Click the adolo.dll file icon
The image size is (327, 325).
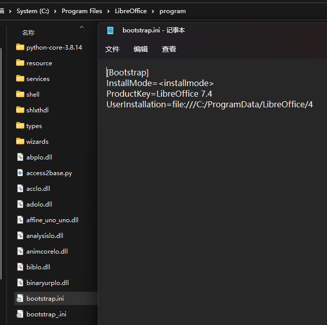click(x=20, y=204)
